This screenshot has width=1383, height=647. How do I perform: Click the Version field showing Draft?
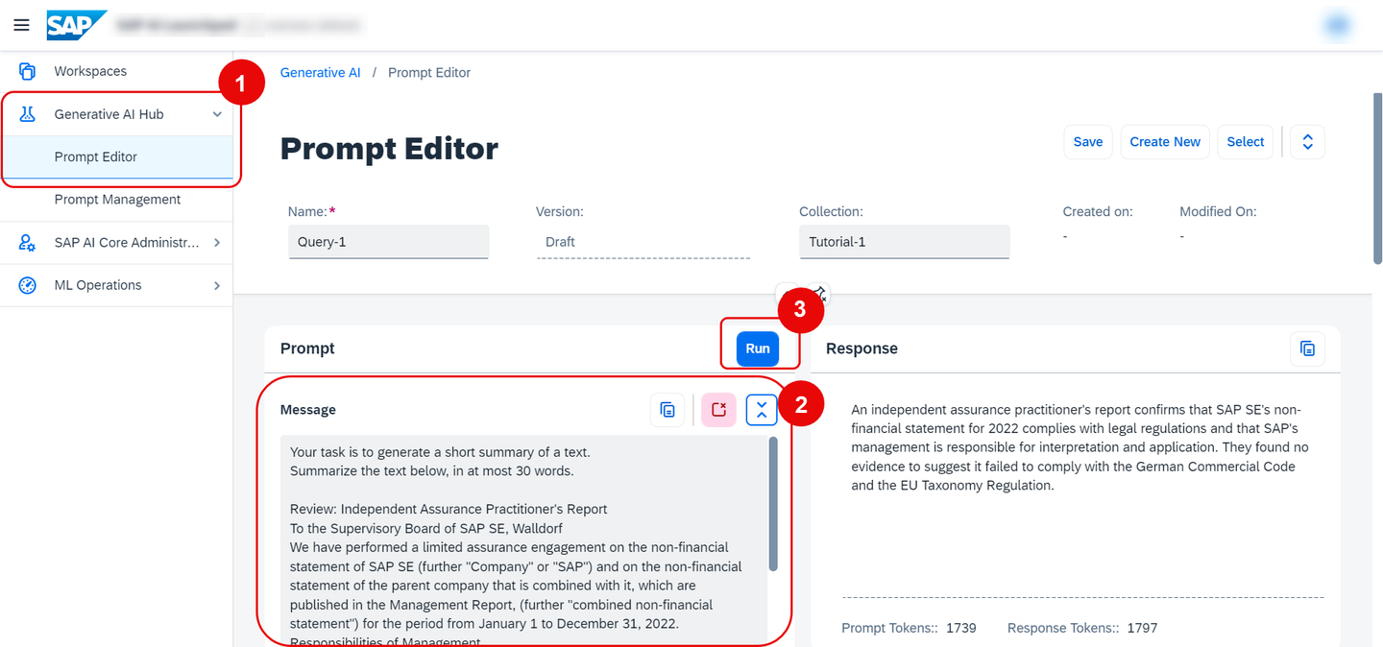pyautogui.click(x=643, y=242)
